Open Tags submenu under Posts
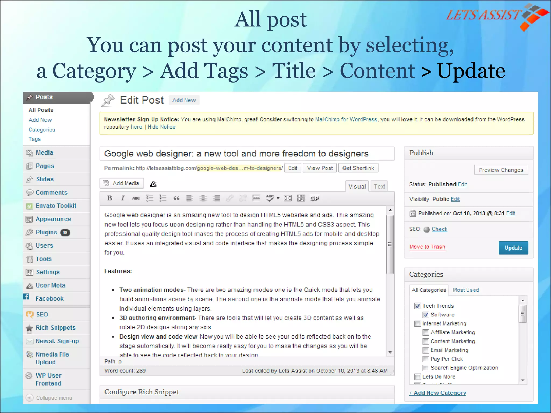This screenshot has width=551, height=413. point(35,139)
